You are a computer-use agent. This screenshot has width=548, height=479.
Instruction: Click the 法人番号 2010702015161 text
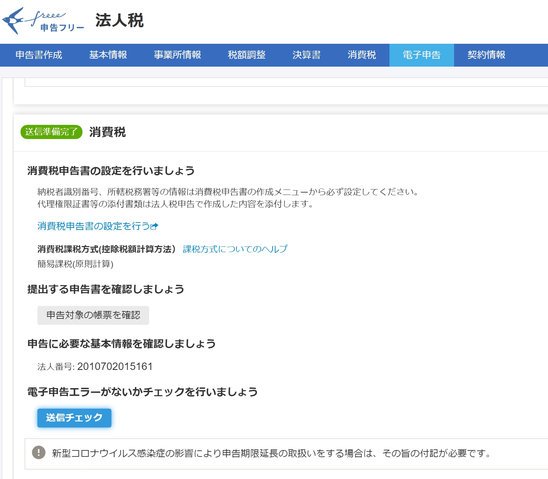point(95,367)
